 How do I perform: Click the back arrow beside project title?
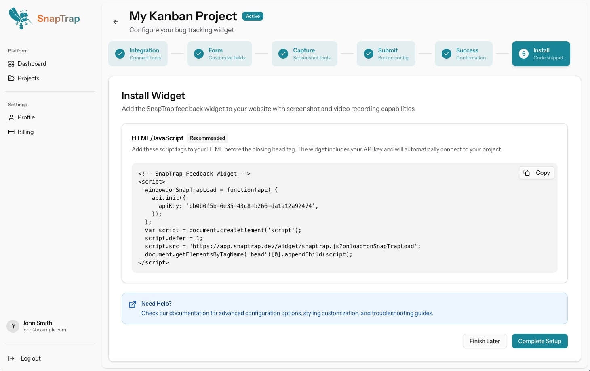(116, 22)
